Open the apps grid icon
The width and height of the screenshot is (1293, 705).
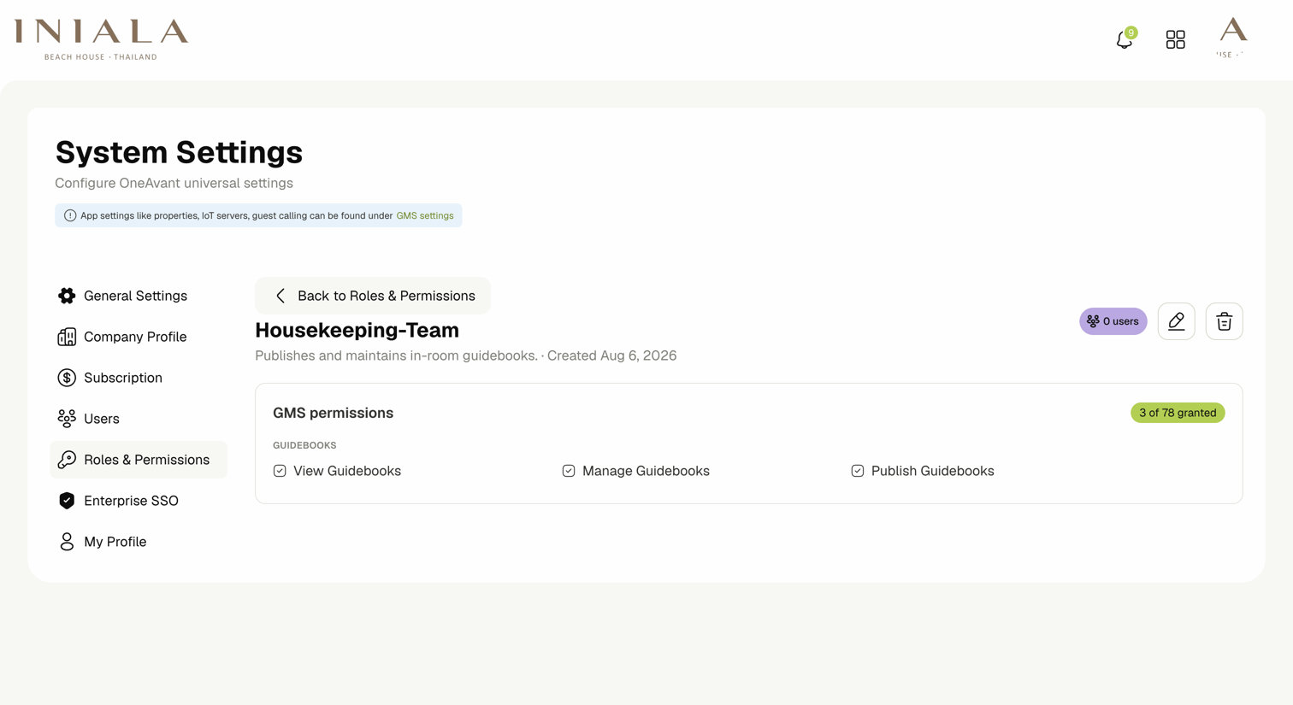point(1176,39)
